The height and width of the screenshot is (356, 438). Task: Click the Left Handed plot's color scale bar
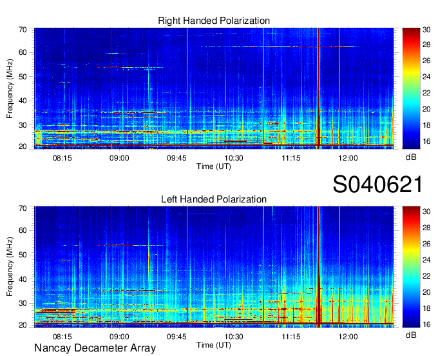pos(411,267)
